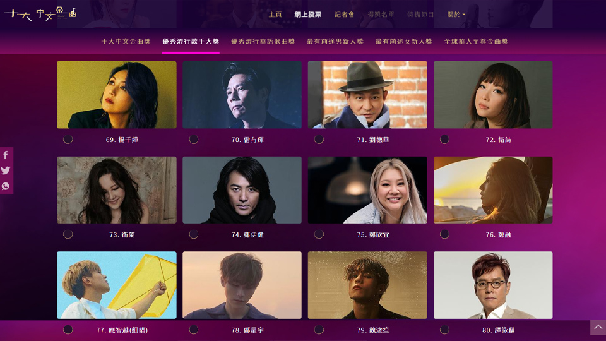Choose the vote circle for 76. 鄭融
The image size is (606, 341).
444,234
